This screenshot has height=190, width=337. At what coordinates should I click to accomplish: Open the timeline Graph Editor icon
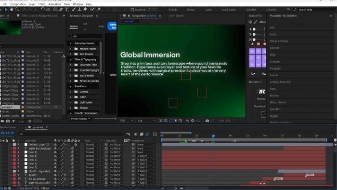point(155,134)
